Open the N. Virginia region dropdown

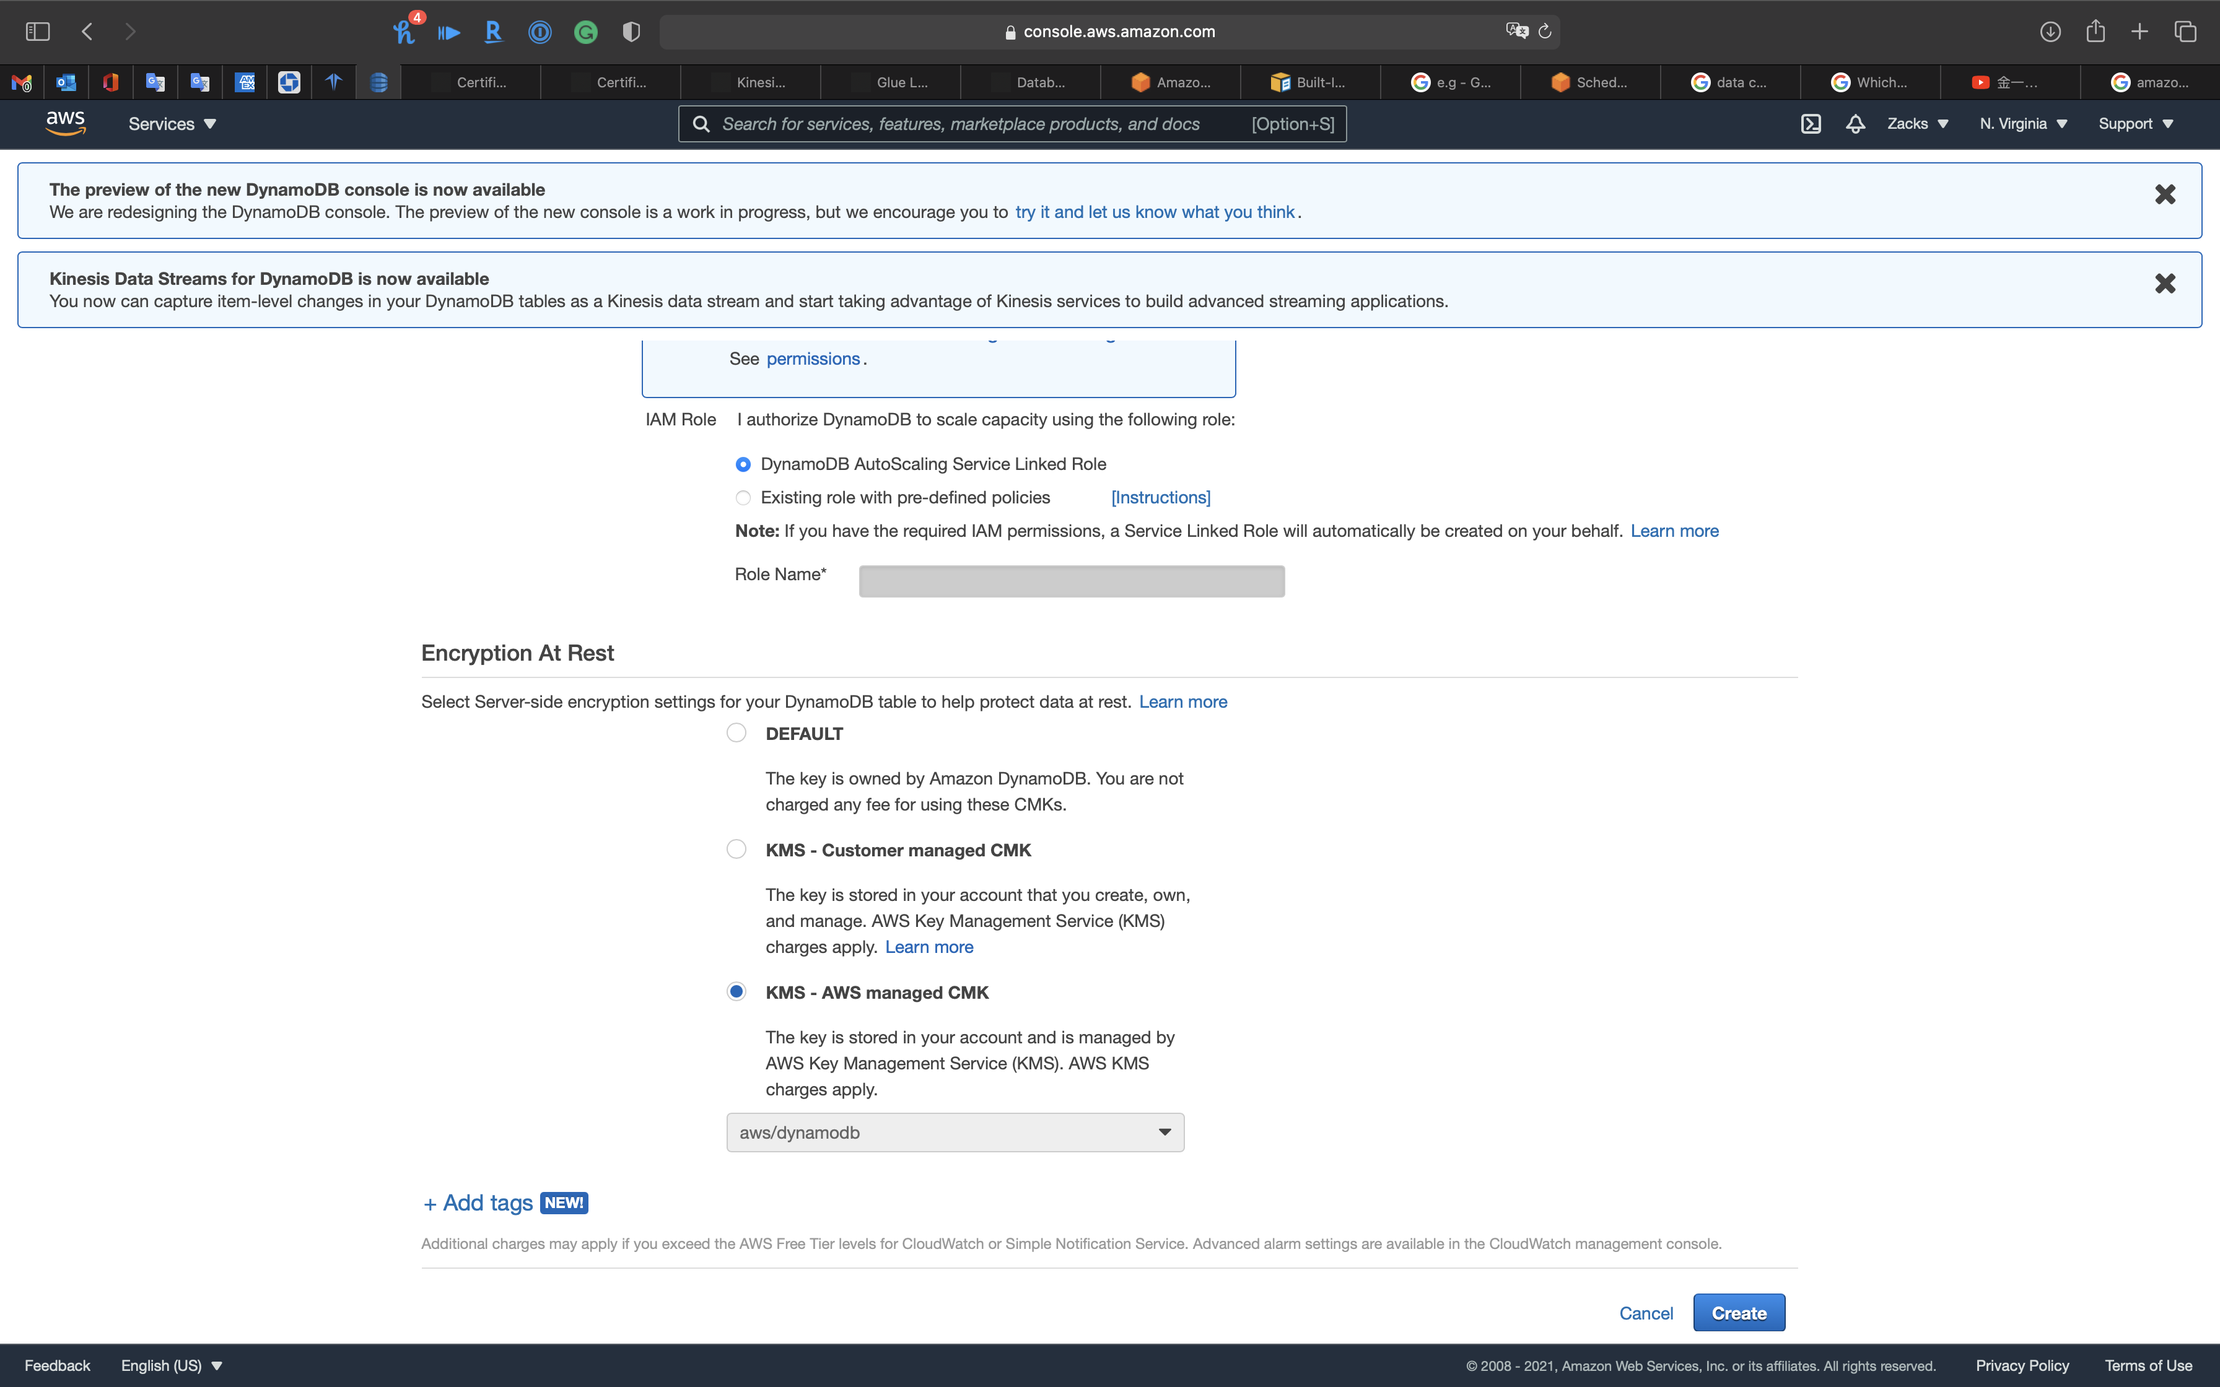click(x=2023, y=124)
